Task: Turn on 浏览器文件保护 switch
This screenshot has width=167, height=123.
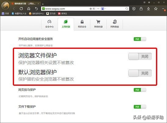Action: tap(140, 56)
